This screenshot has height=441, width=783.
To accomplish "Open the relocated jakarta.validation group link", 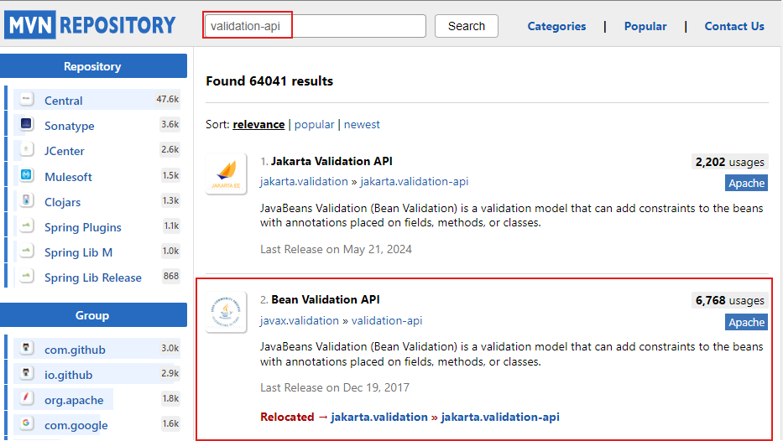I will click(379, 417).
